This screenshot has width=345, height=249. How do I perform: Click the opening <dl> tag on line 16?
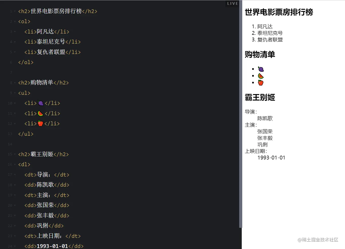24,164
